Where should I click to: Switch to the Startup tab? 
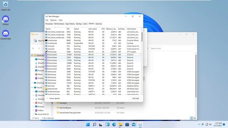[79, 24]
